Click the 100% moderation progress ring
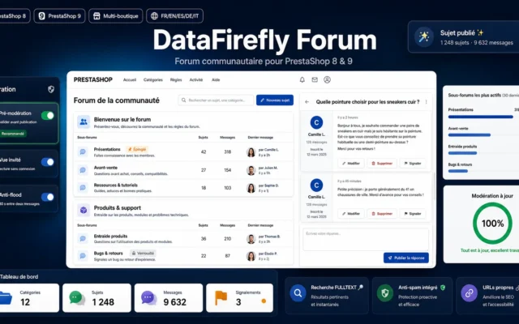Image resolution: width=519 pixels, height=324 pixels. pos(492,224)
